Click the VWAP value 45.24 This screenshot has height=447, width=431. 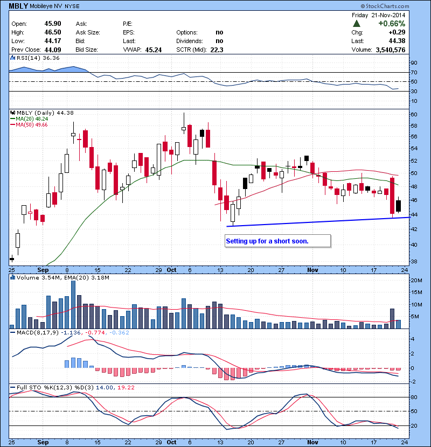pos(154,50)
